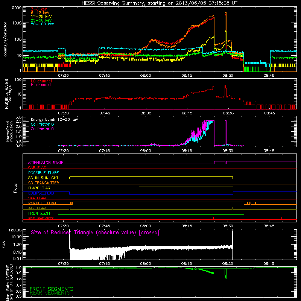Click the FRONT SEGMENTS legend label

click(x=52, y=289)
